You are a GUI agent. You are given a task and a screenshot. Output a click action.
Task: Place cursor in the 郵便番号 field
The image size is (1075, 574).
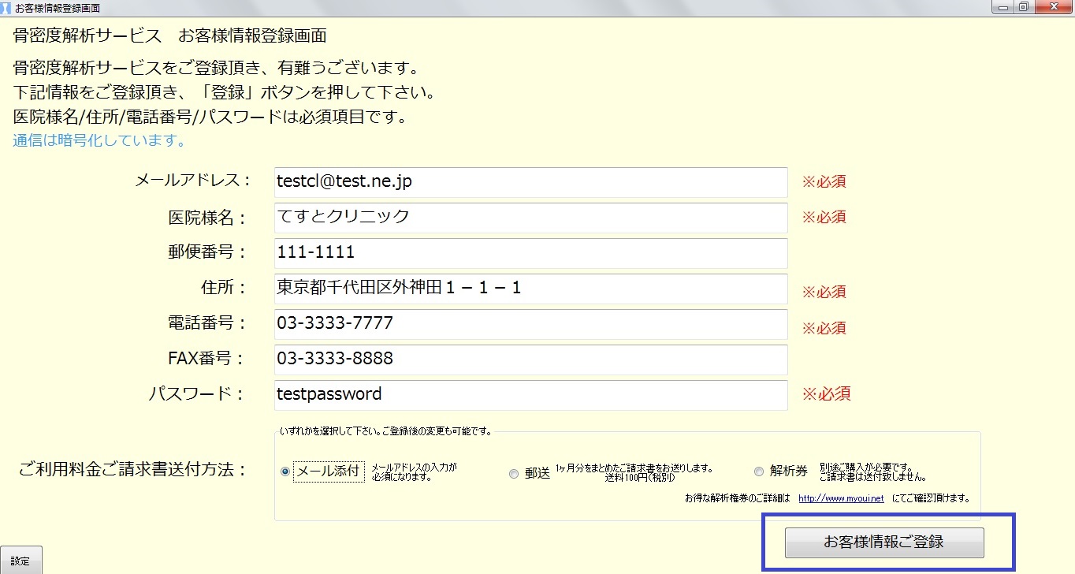click(x=530, y=253)
